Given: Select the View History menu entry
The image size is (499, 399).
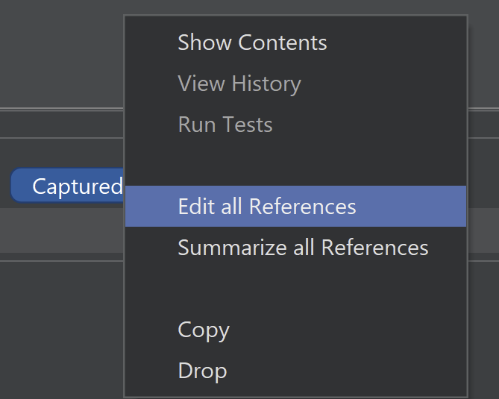Looking at the screenshot, I should [x=239, y=84].
